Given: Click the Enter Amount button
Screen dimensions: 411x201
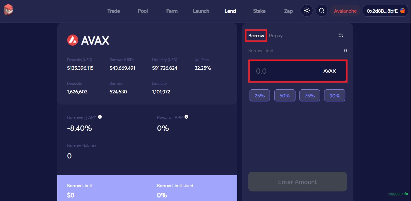Looking at the screenshot, I should pyautogui.click(x=298, y=182).
